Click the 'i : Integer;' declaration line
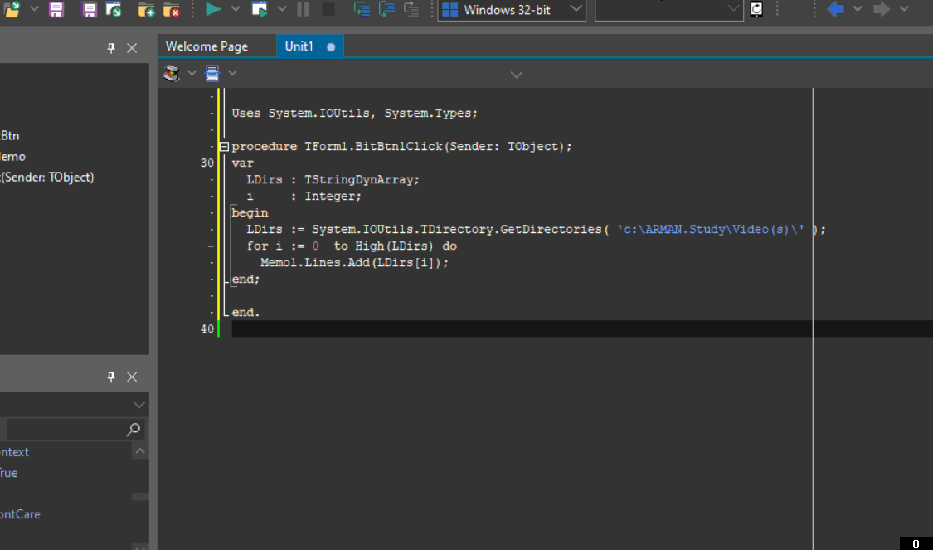The width and height of the screenshot is (933, 550). [x=304, y=197]
